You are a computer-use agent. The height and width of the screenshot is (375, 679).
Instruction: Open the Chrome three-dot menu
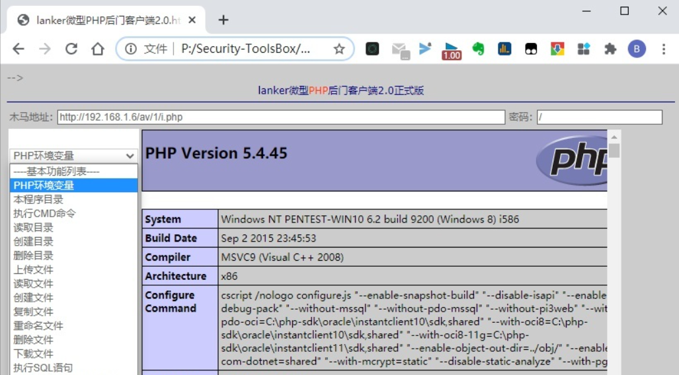click(663, 49)
